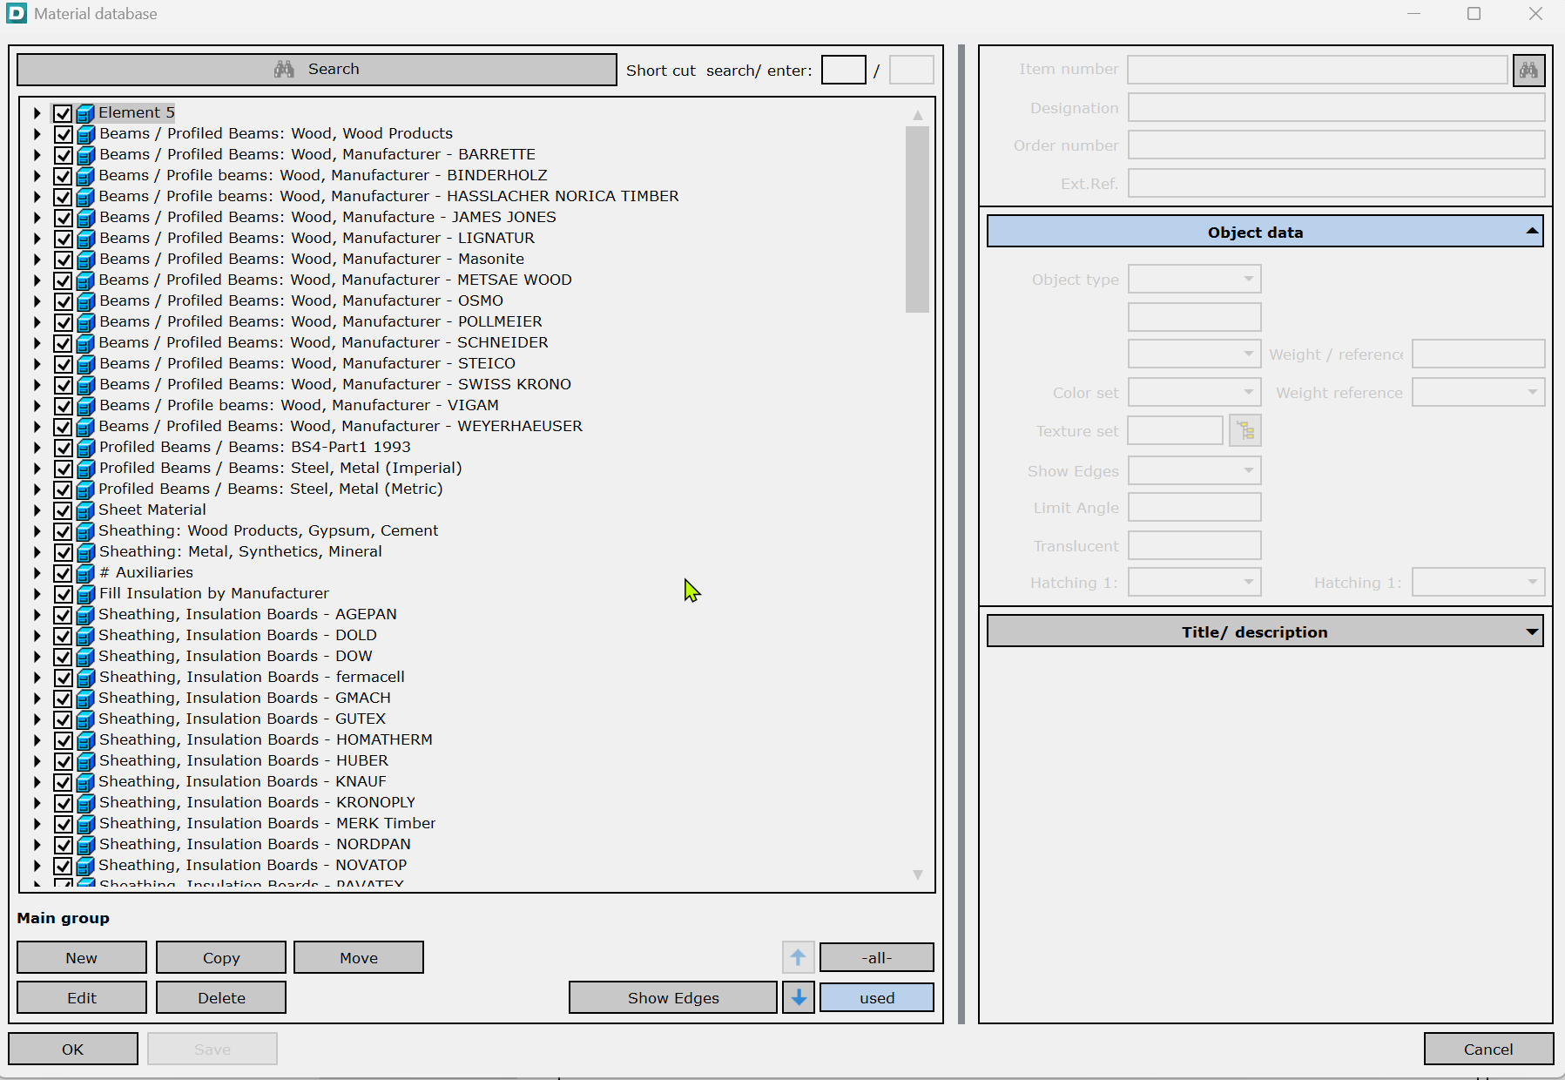Click cube icon of Fill Insulation by Manufacturer

(x=85, y=594)
